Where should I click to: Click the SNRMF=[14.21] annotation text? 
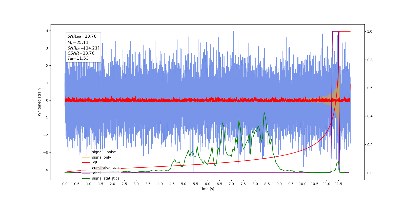[x=83, y=48]
